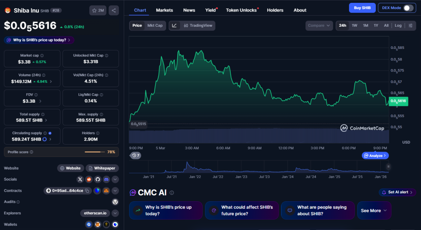Select the 1Y chart time range
The height and width of the screenshot is (230, 421).
click(x=376, y=25)
